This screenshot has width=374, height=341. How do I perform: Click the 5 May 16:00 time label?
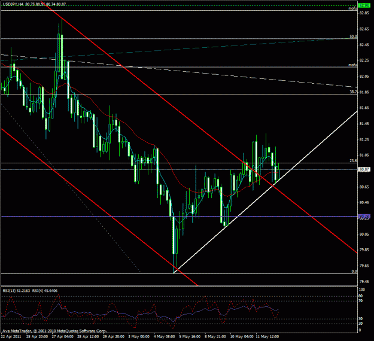pos(190,337)
